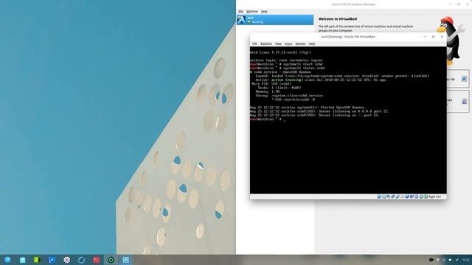The width and height of the screenshot is (472, 265).
Task: Open the green app taskbar icon
Action: pos(37,260)
